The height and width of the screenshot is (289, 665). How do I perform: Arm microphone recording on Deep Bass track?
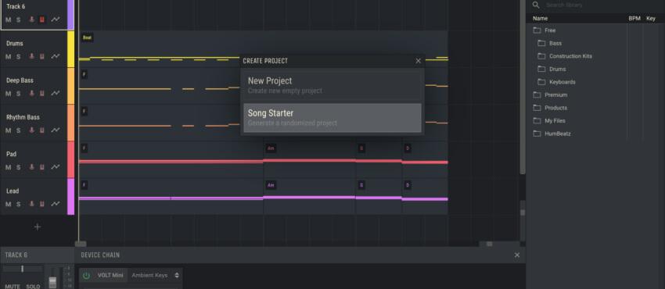point(32,94)
